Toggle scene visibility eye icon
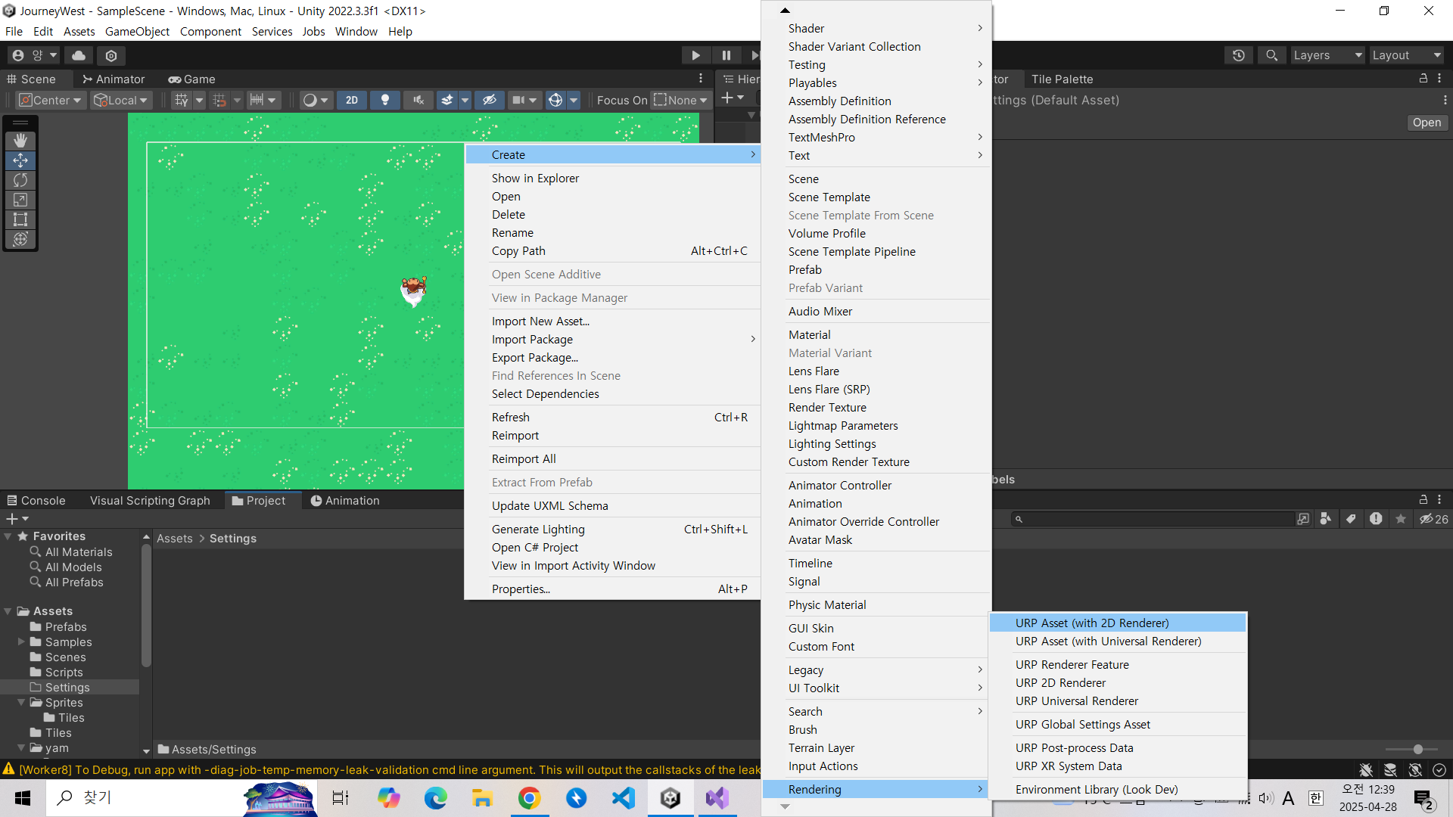1453x817 pixels. 490,100
